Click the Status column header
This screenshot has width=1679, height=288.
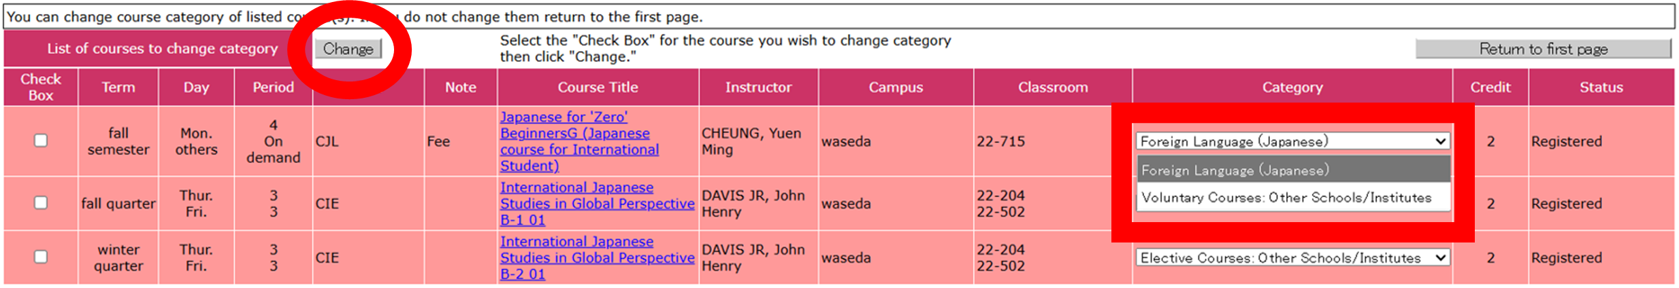coord(1601,87)
